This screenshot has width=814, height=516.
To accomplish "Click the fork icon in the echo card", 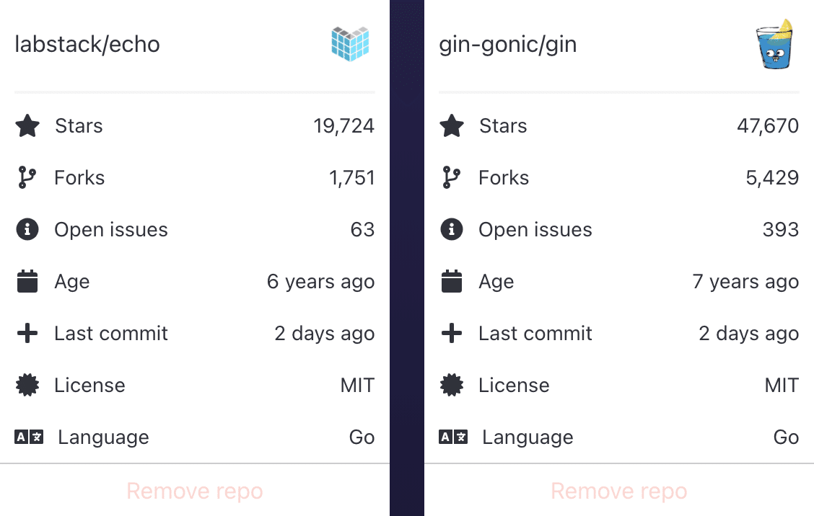I will pos(27,178).
